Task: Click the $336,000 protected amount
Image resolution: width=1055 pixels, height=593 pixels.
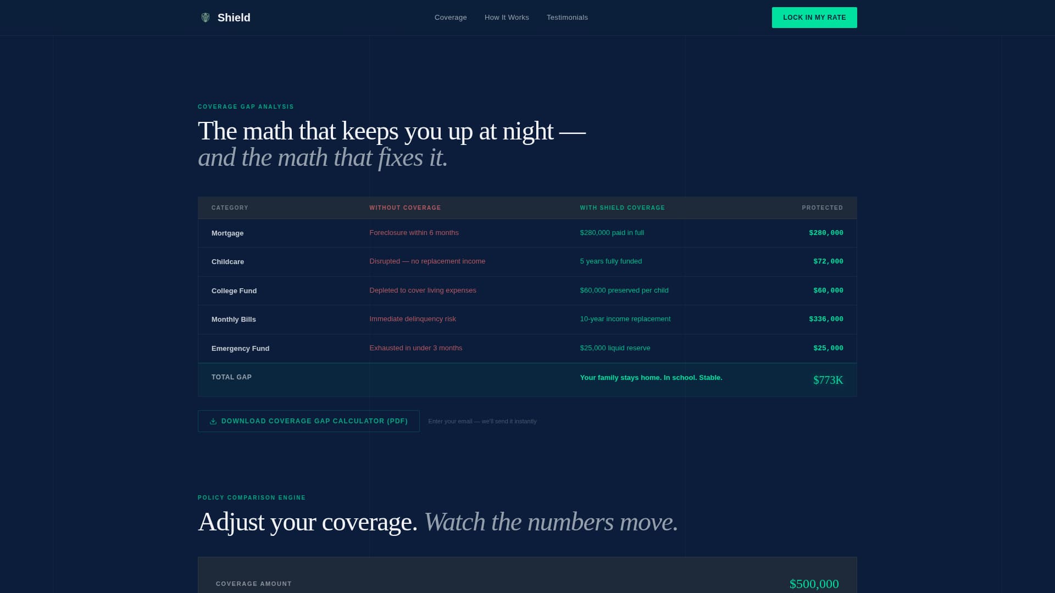Action: (826, 319)
